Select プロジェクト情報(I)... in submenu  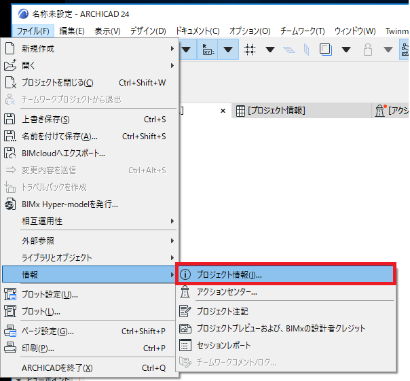point(286,274)
